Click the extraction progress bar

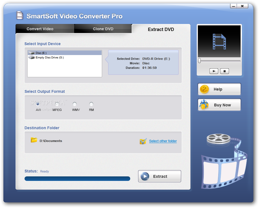pyautogui.click(x=77, y=179)
